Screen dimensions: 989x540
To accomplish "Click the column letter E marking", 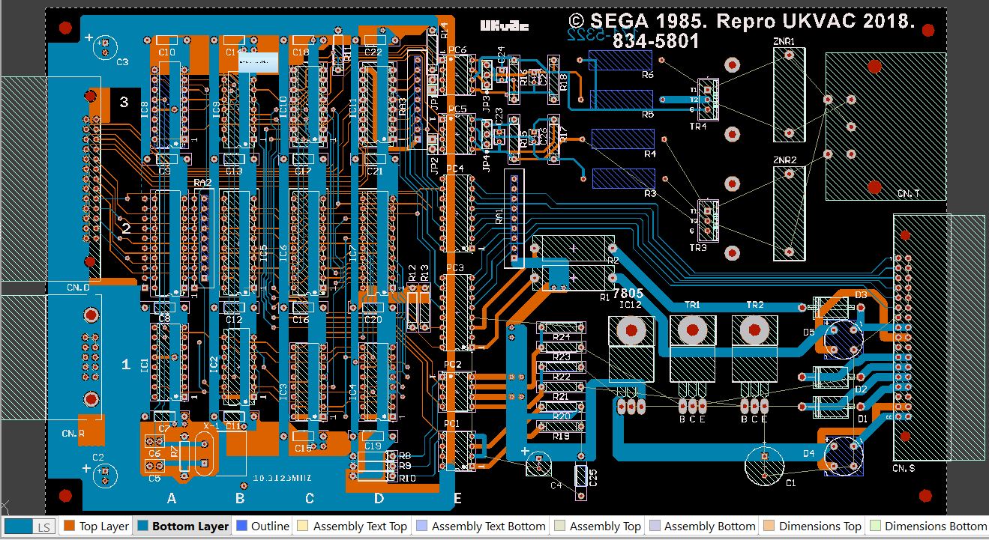I will 457,498.
